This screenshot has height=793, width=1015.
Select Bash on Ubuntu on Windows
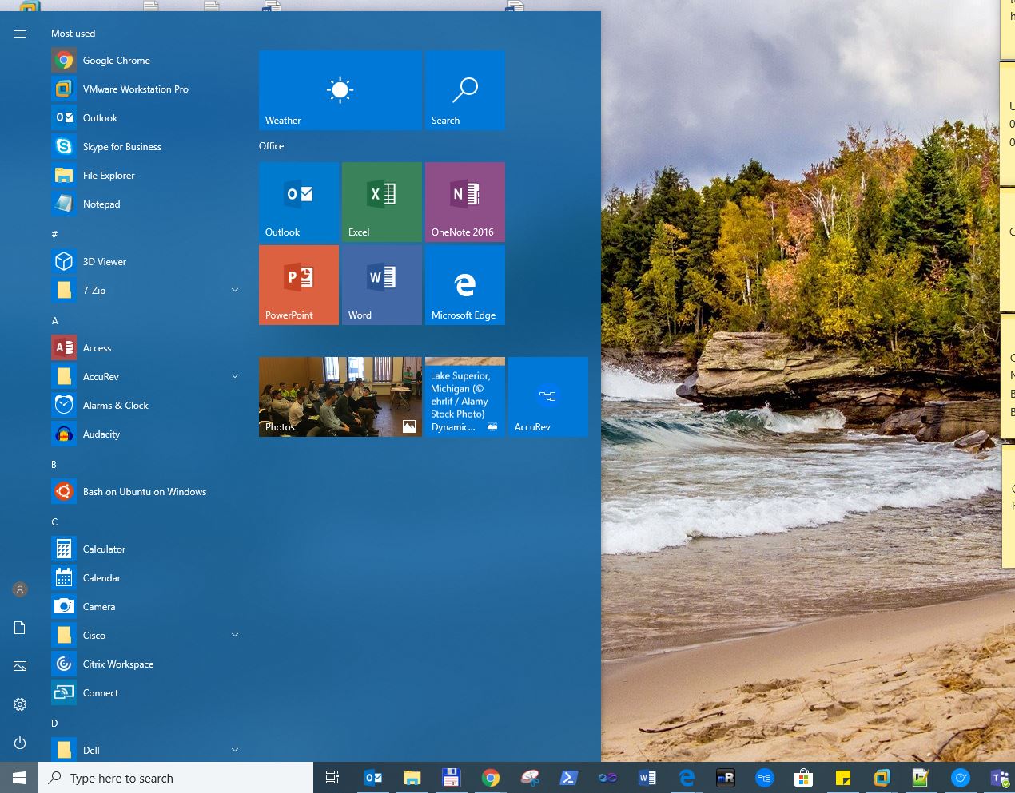point(145,492)
